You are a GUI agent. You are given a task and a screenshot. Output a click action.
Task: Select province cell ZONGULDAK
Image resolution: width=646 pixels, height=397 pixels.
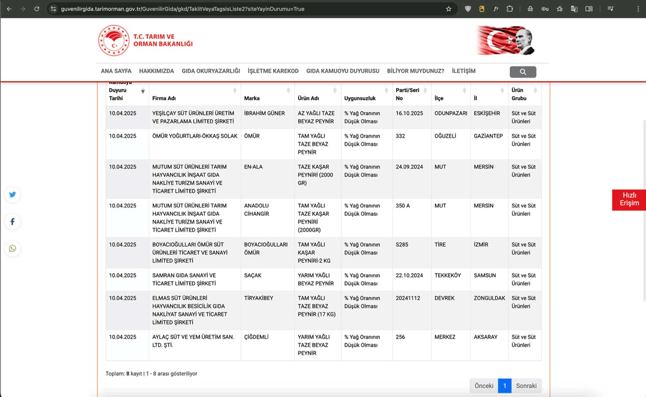[489, 310]
